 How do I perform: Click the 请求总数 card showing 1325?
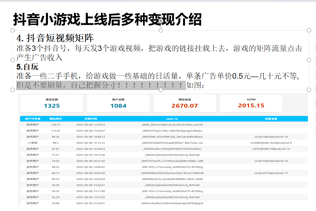(x=52, y=103)
